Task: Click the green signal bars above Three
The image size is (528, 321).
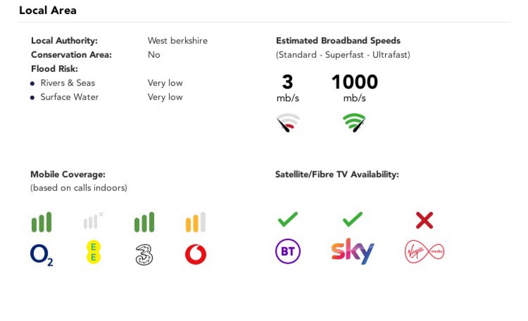Action: coord(144,222)
